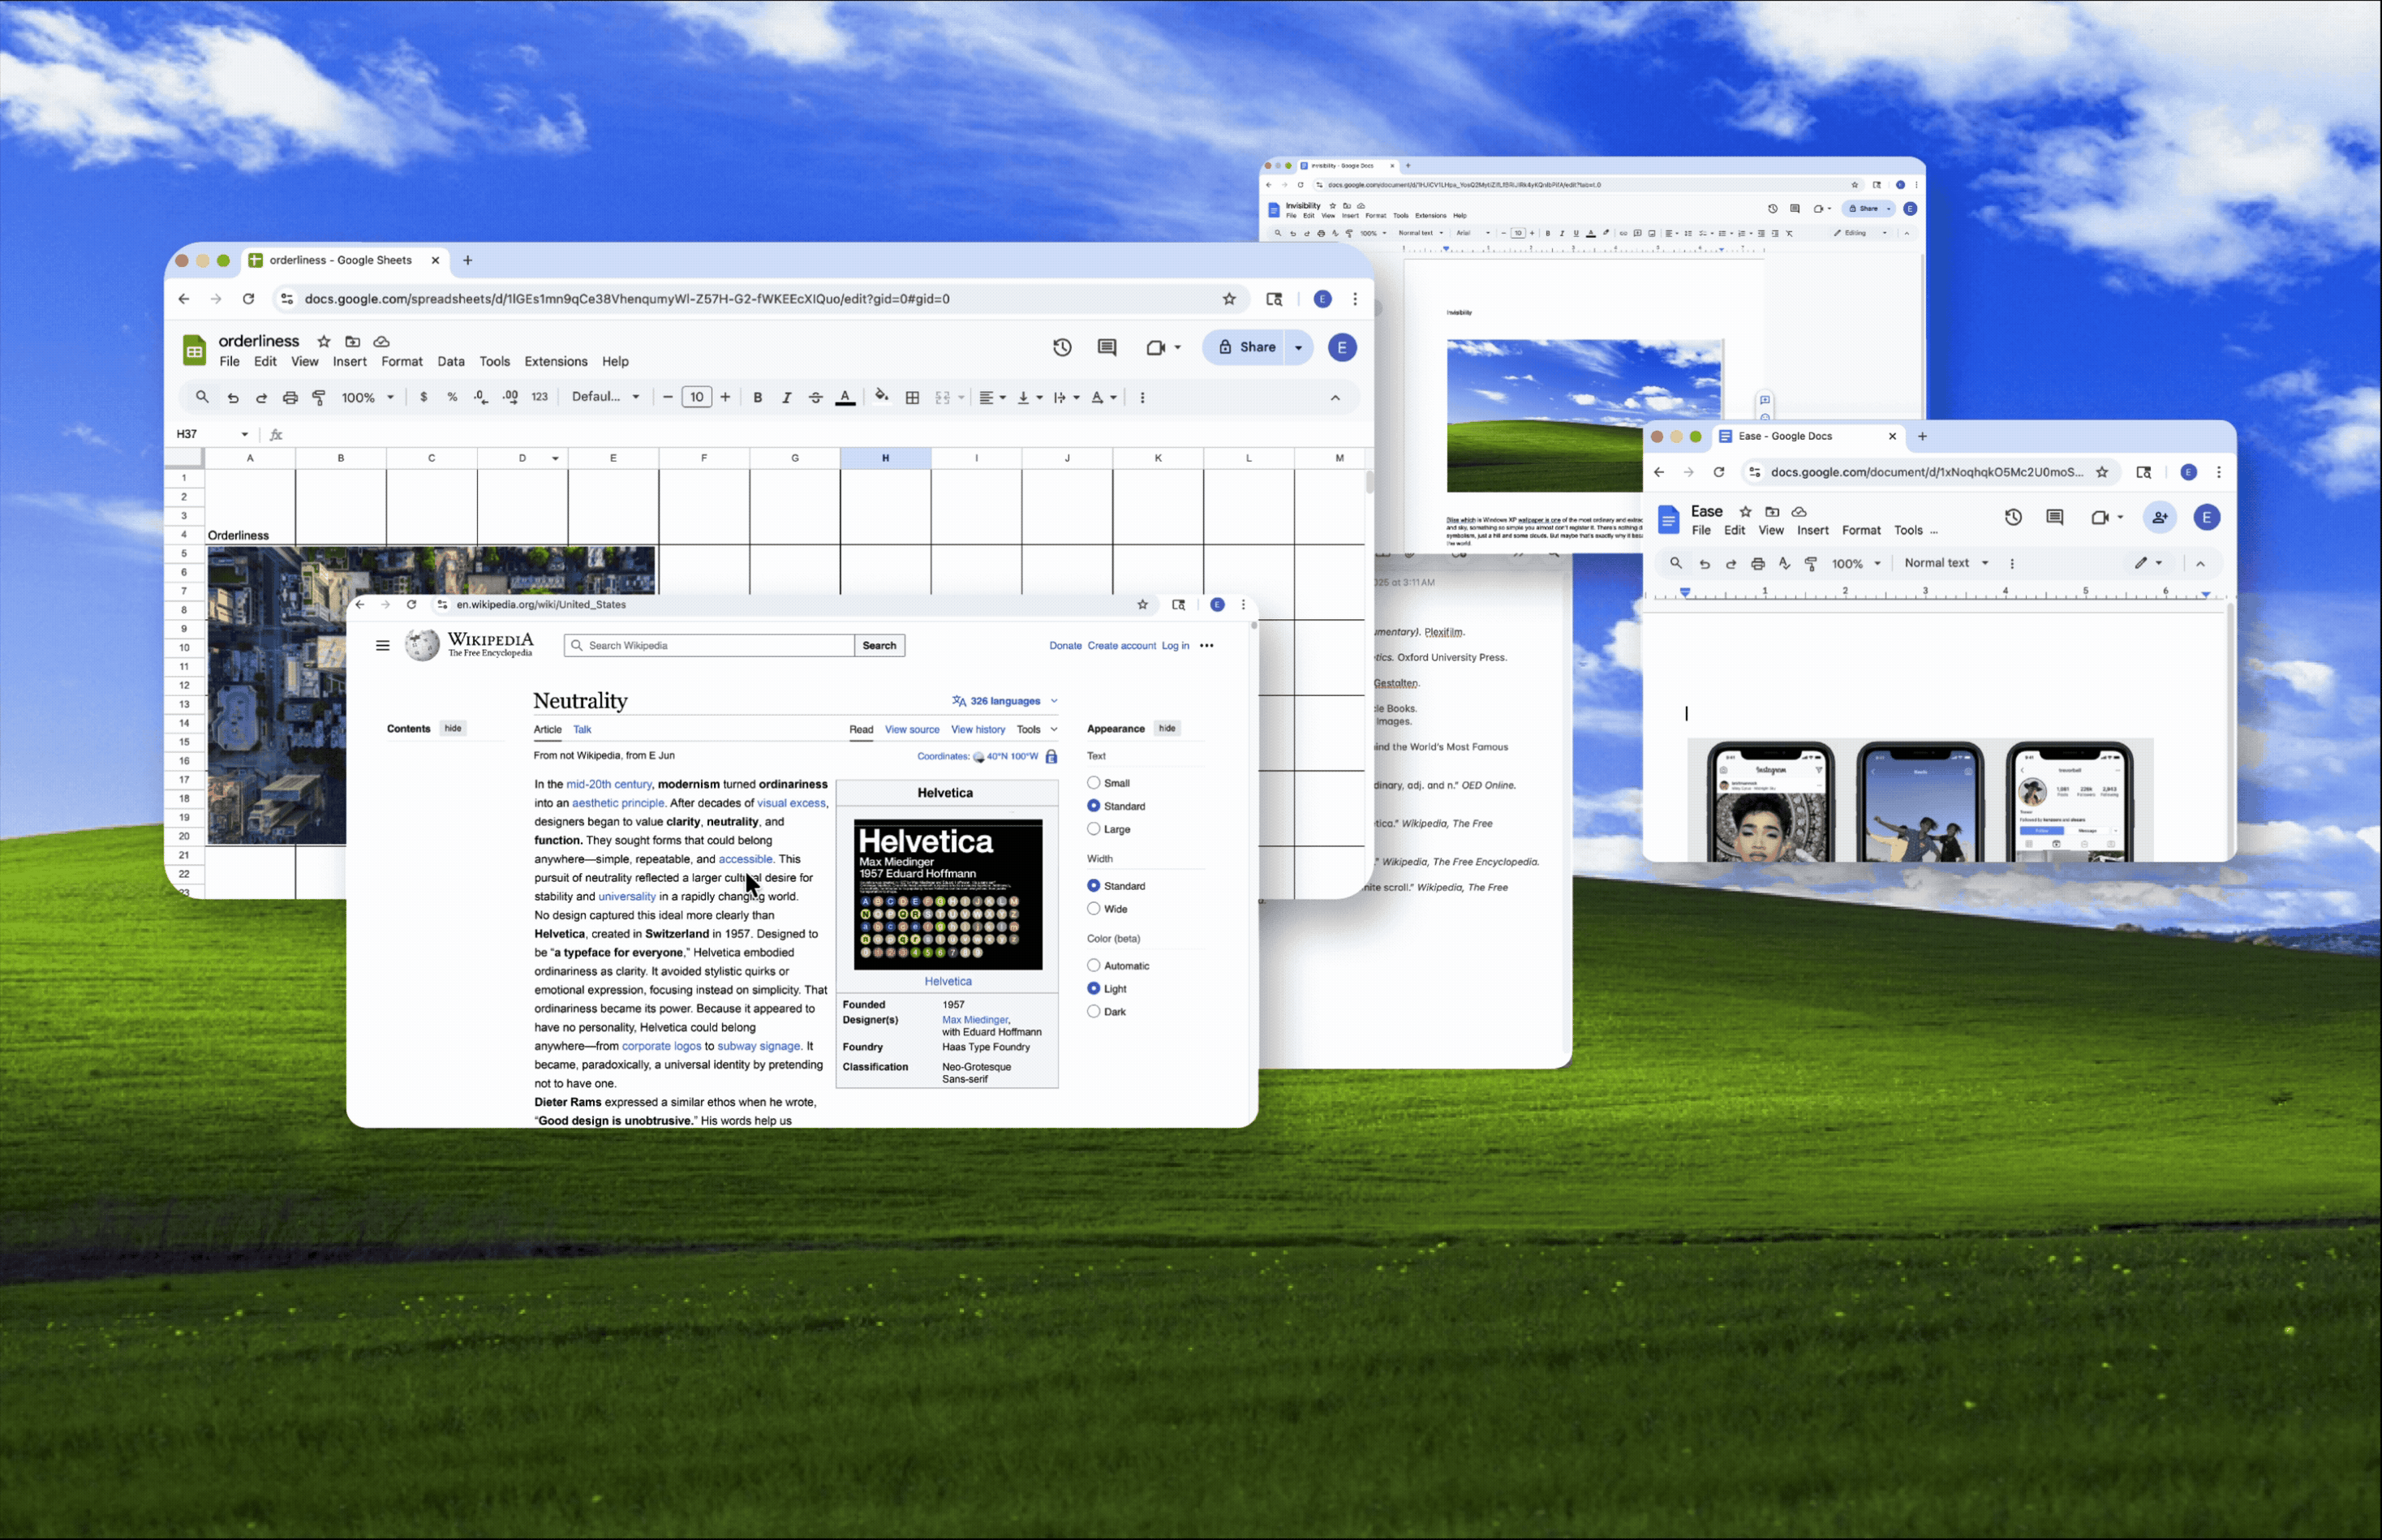This screenshot has width=2382, height=1540.
Task: Click the fill color paint bucket icon
Action: click(x=881, y=396)
